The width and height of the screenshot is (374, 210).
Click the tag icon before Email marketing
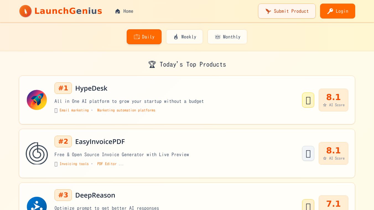[x=56, y=111]
